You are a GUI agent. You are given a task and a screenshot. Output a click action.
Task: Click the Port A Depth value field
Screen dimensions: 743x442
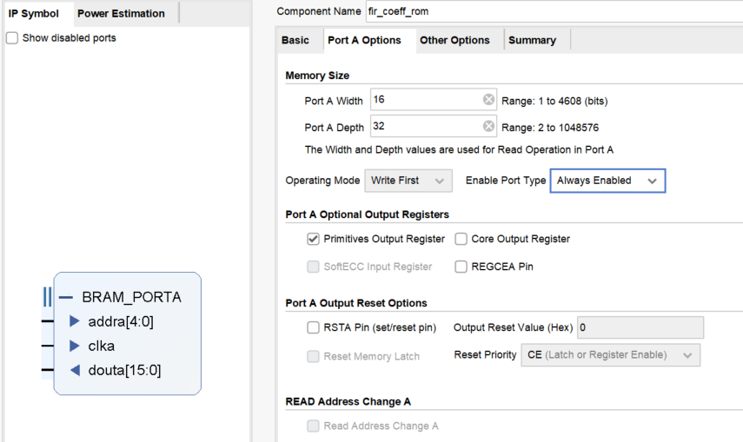[434, 126]
